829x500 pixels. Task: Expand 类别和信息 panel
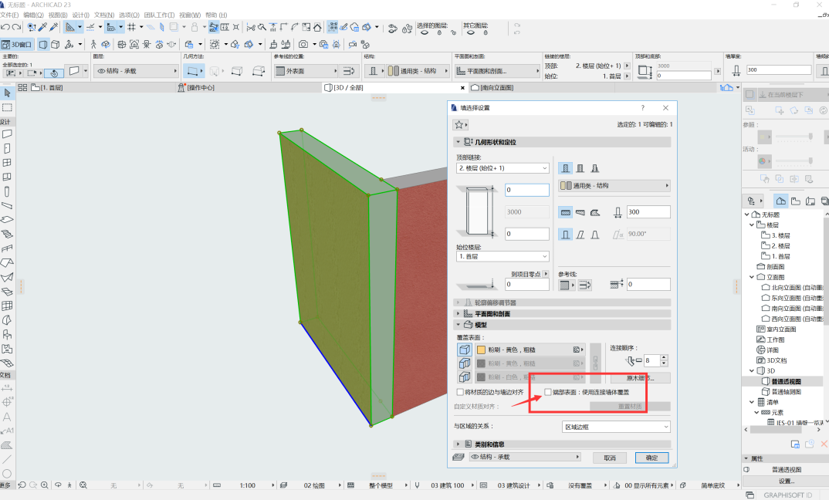(x=458, y=444)
